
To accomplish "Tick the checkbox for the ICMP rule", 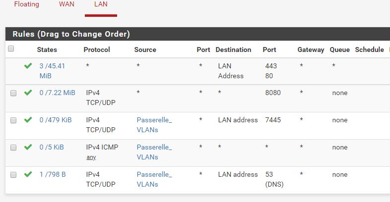I will pyautogui.click(x=13, y=148).
